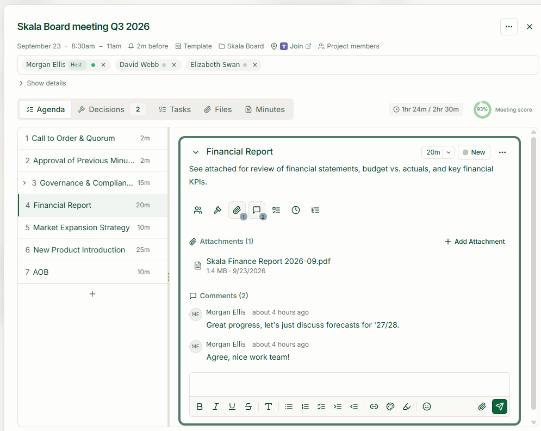541x431 pixels.
Task: Select Market Expansion Strategy item
Action: 92,227
